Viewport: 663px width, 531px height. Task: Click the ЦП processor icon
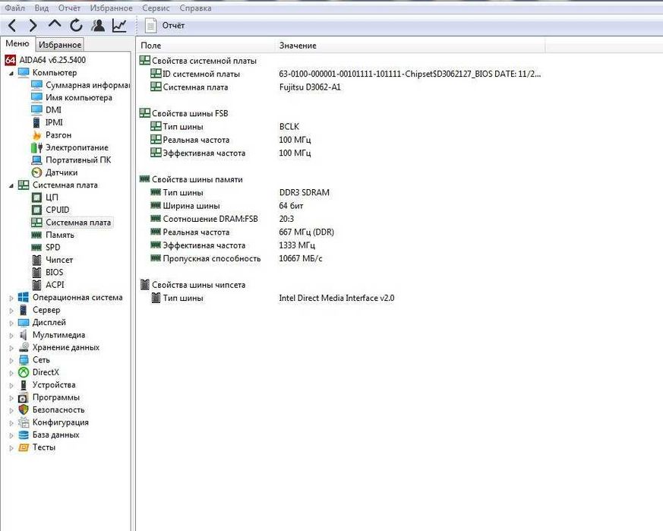[x=36, y=198]
